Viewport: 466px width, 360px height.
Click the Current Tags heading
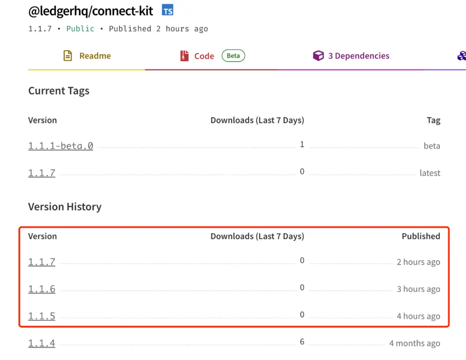[x=59, y=91]
